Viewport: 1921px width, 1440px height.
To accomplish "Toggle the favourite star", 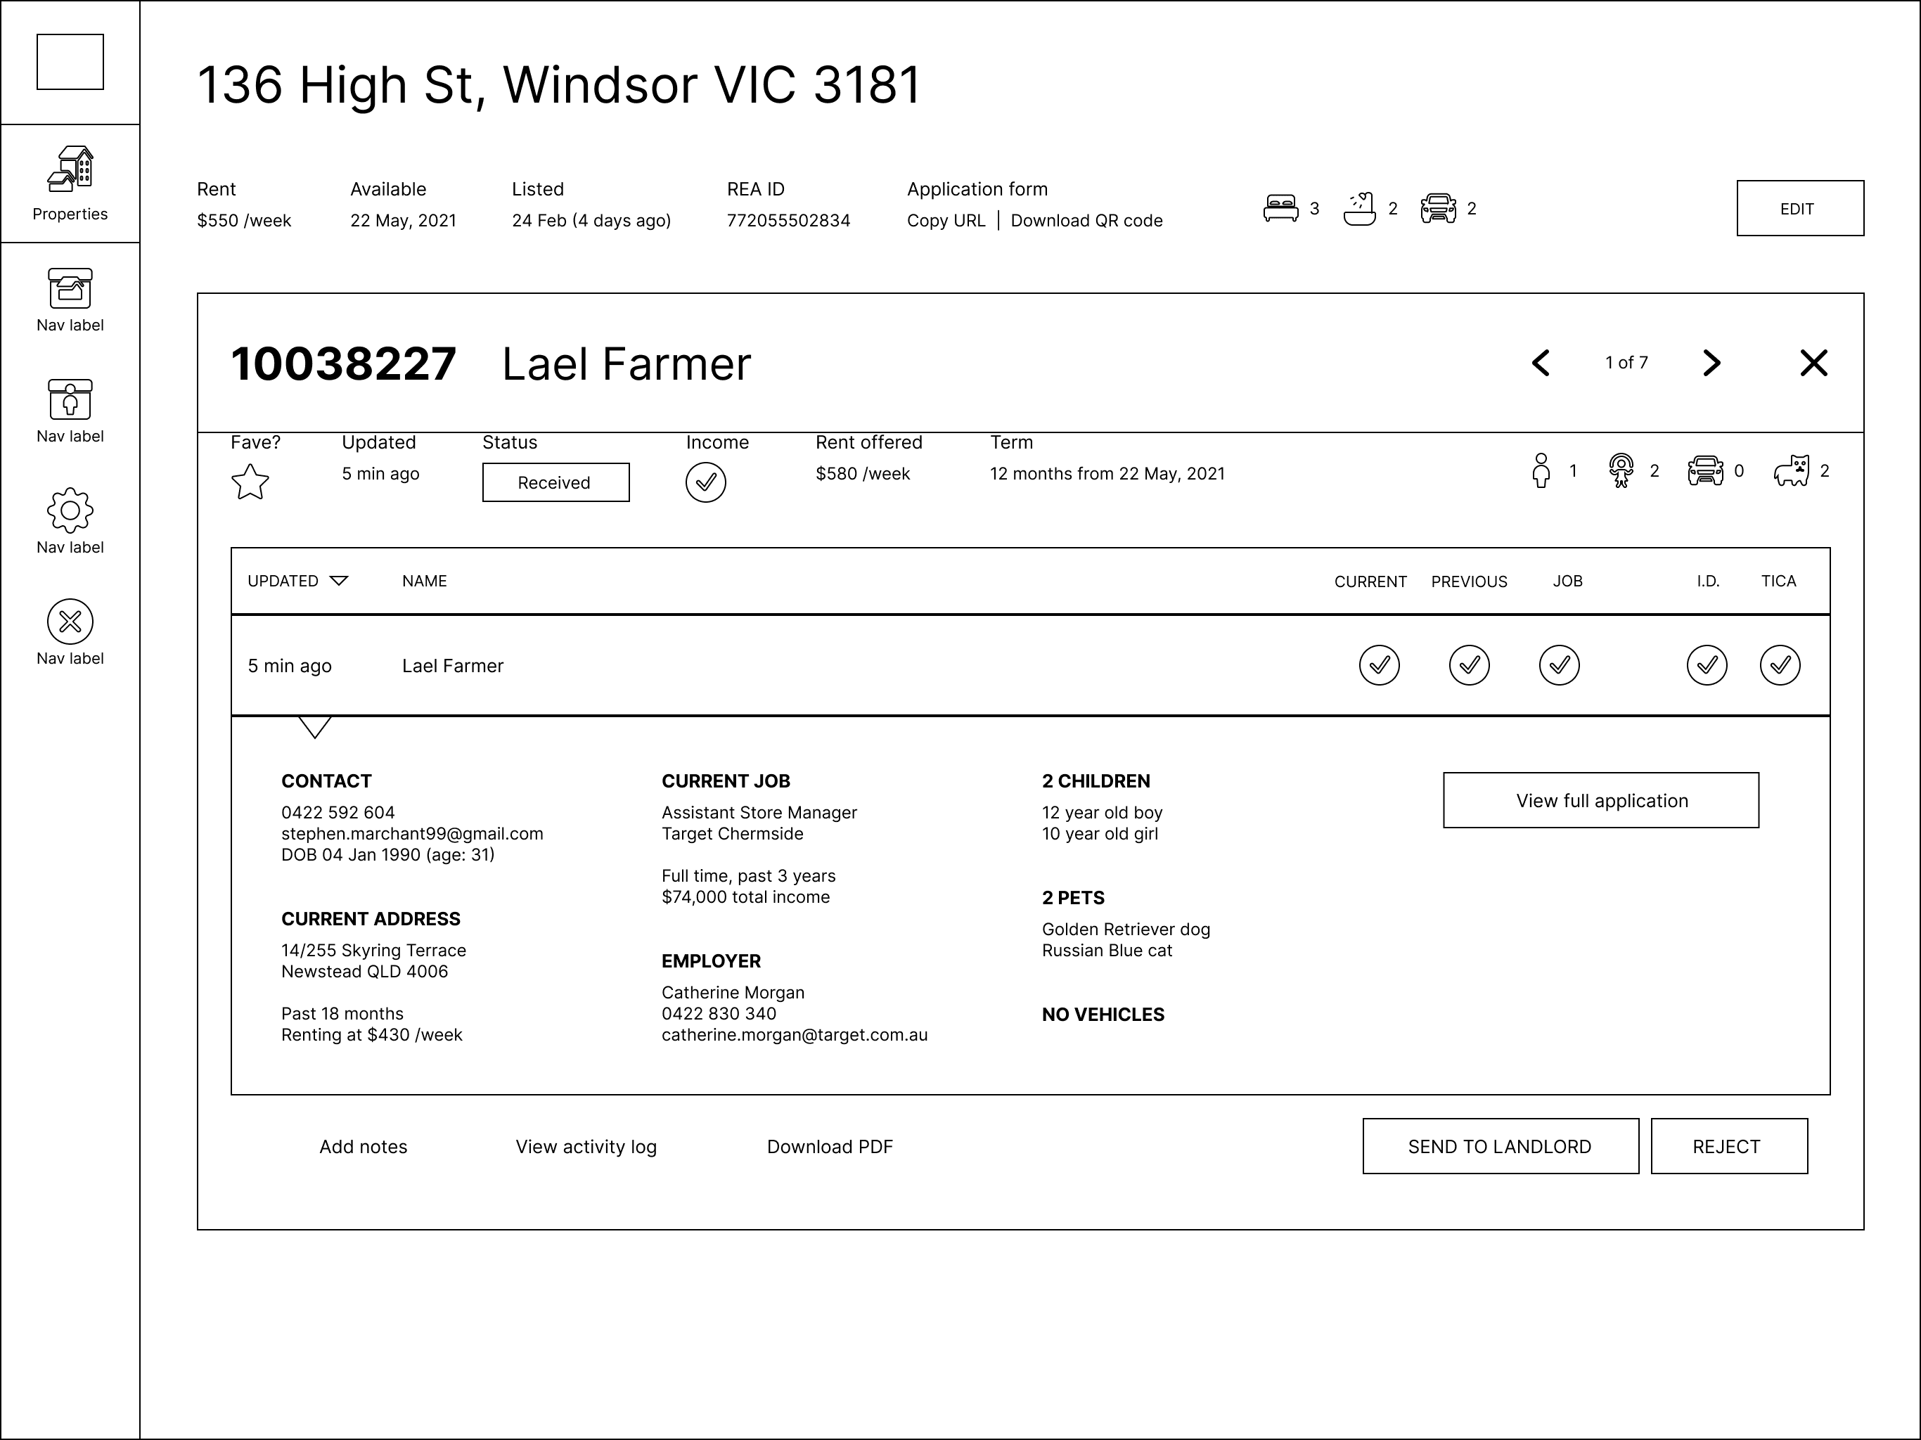I will (250, 482).
